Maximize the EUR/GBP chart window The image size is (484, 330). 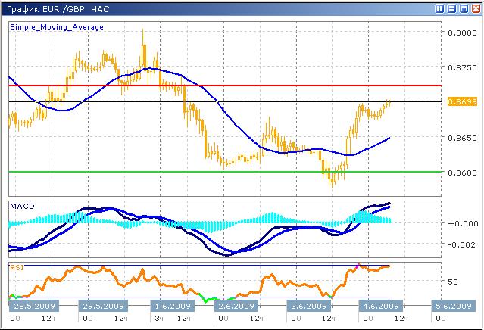click(x=464, y=8)
